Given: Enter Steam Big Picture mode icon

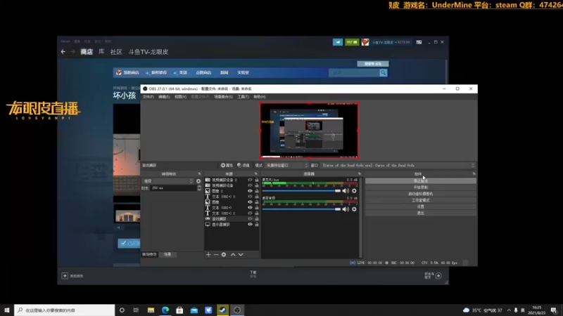Looking at the screenshot, I should (x=419, y=42).
